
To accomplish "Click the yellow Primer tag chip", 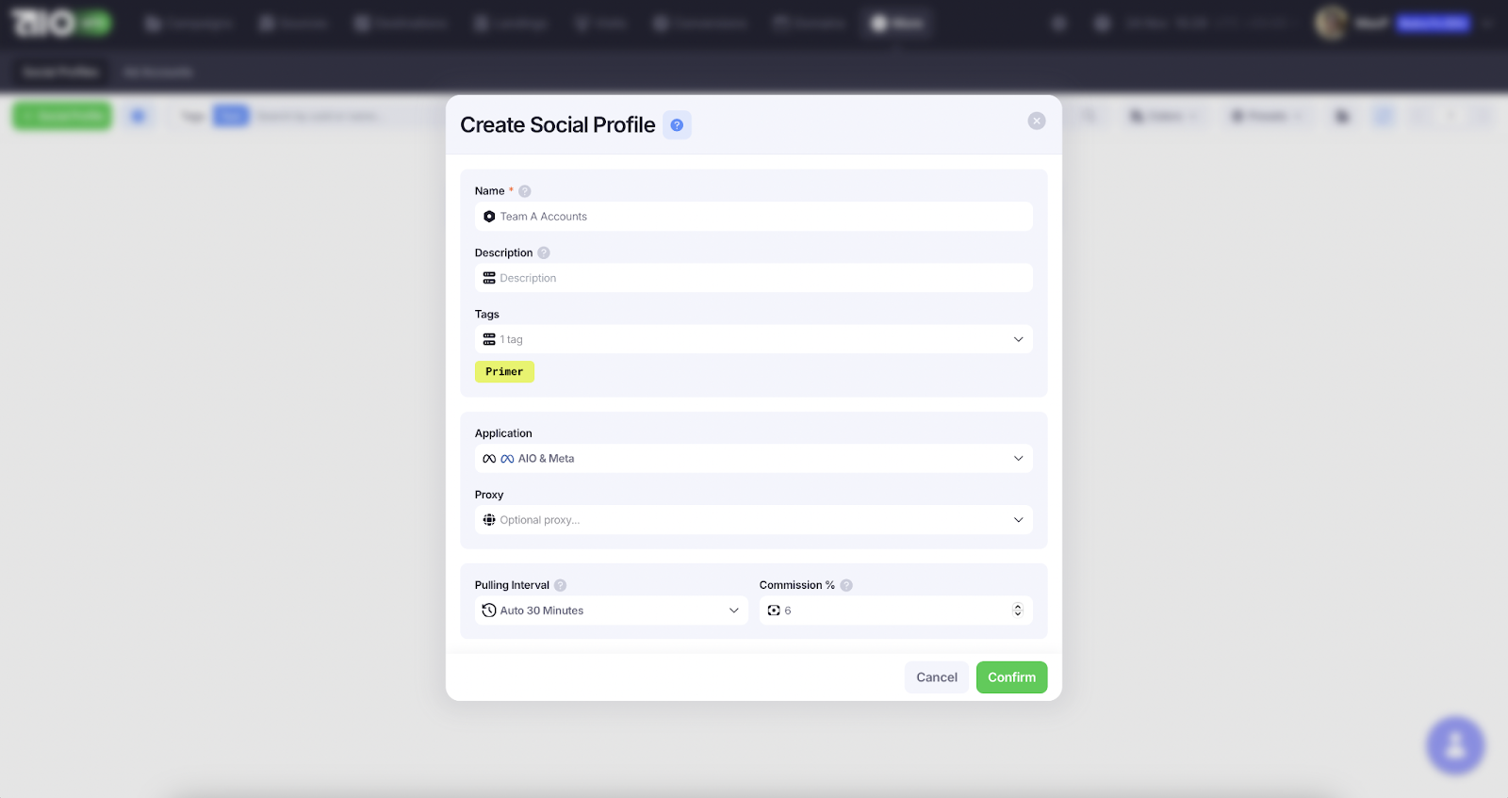I will click(x=504, y=372).
